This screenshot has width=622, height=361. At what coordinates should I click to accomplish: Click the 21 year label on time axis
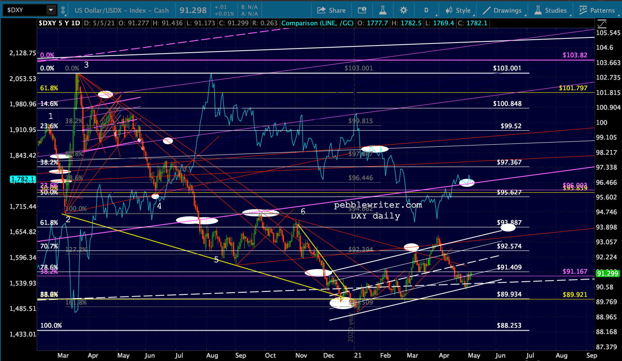pos(358,356)
